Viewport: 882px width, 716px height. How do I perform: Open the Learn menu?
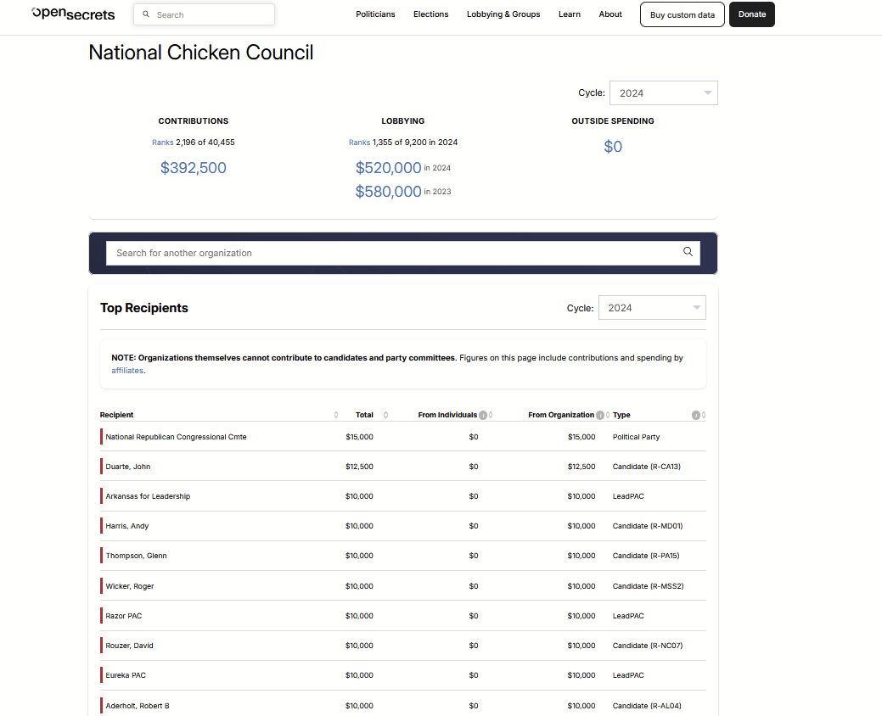click(x=570, y=14)
